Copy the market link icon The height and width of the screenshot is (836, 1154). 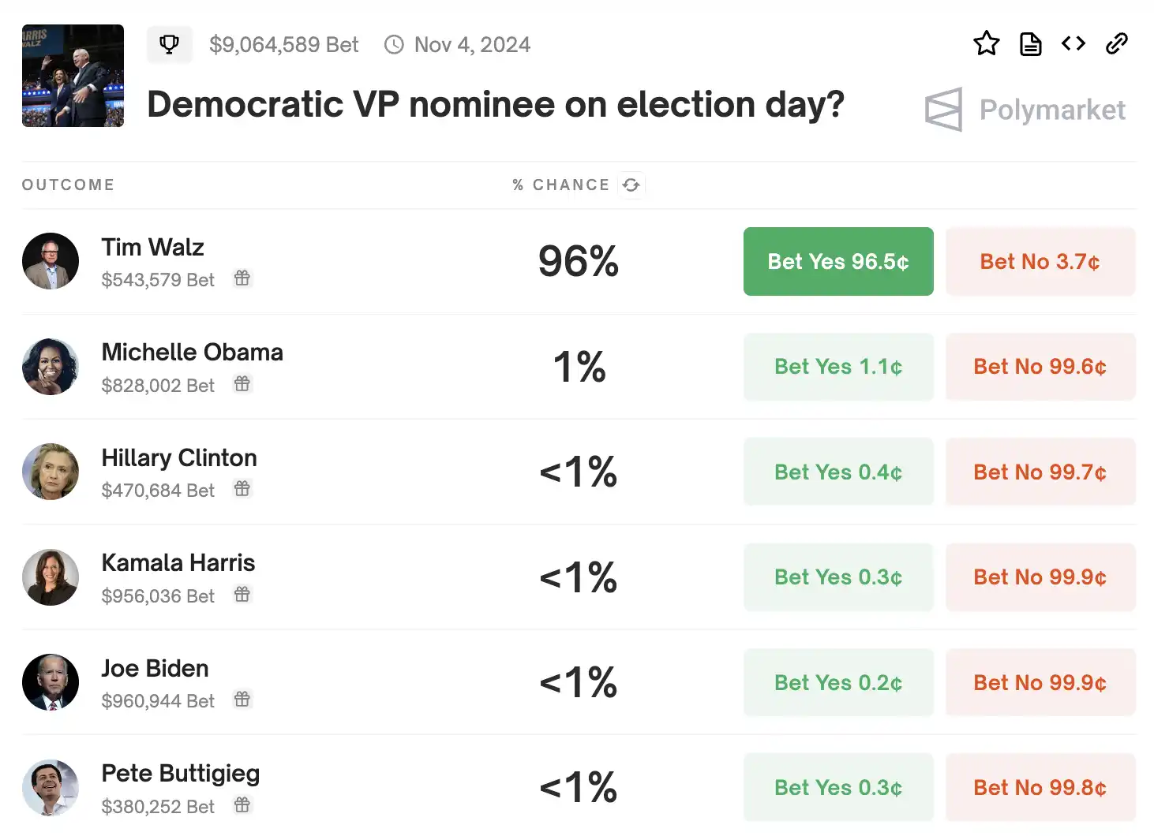[x=1117, y=43]
